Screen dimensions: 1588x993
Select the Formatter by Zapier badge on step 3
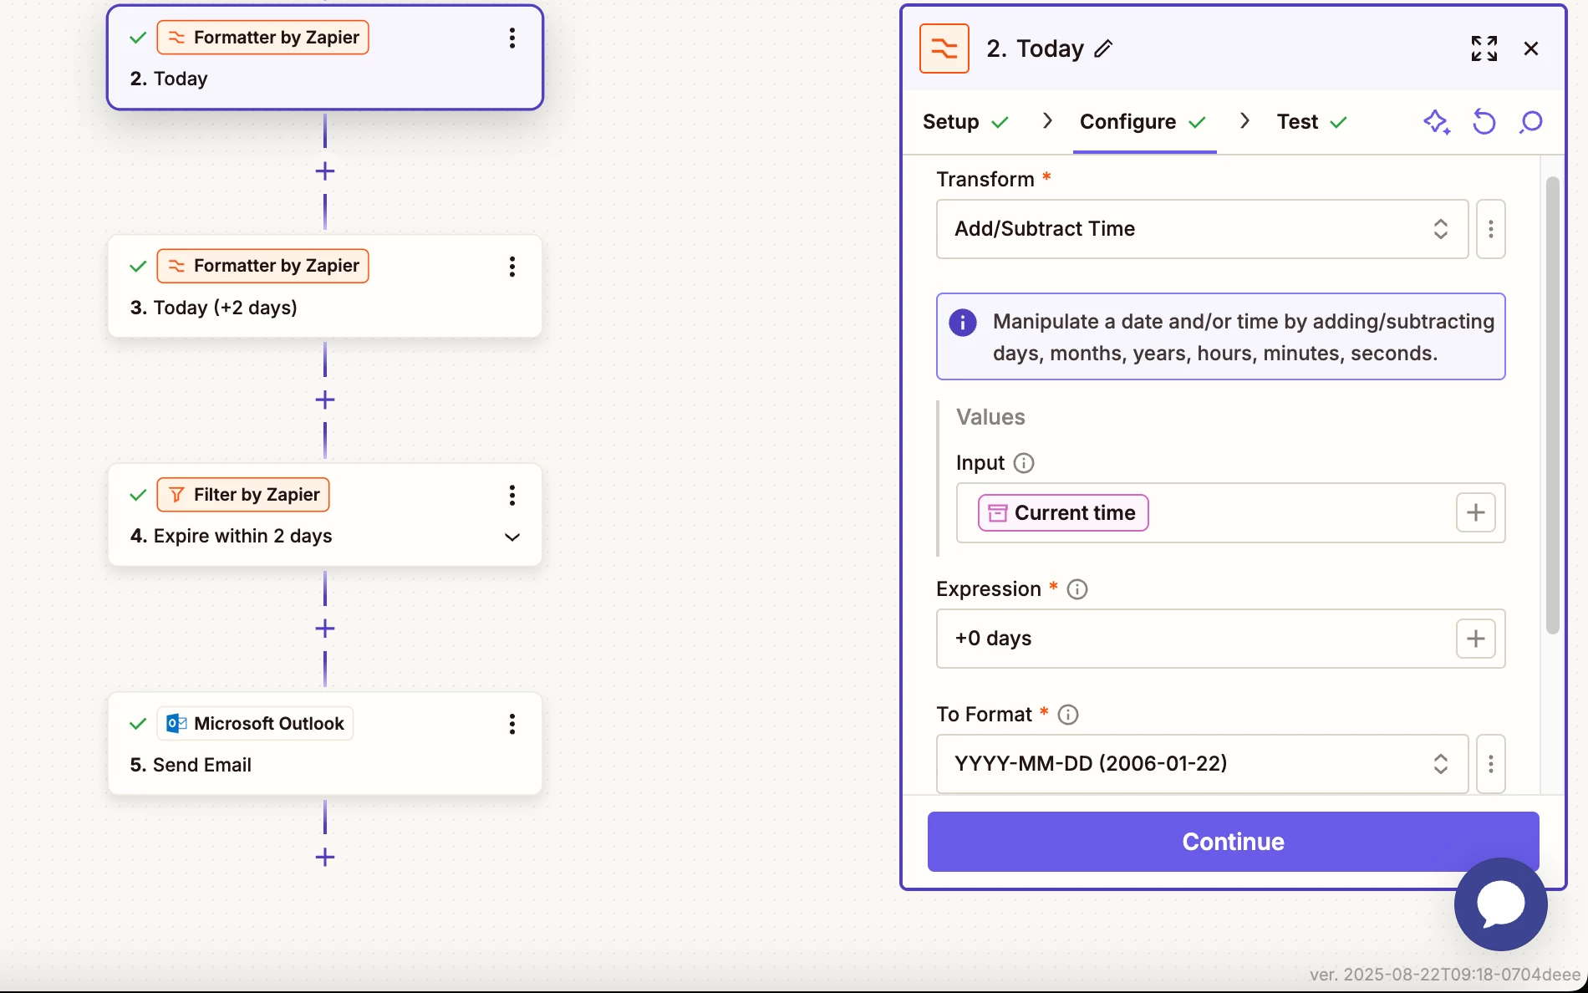[262, 266]
